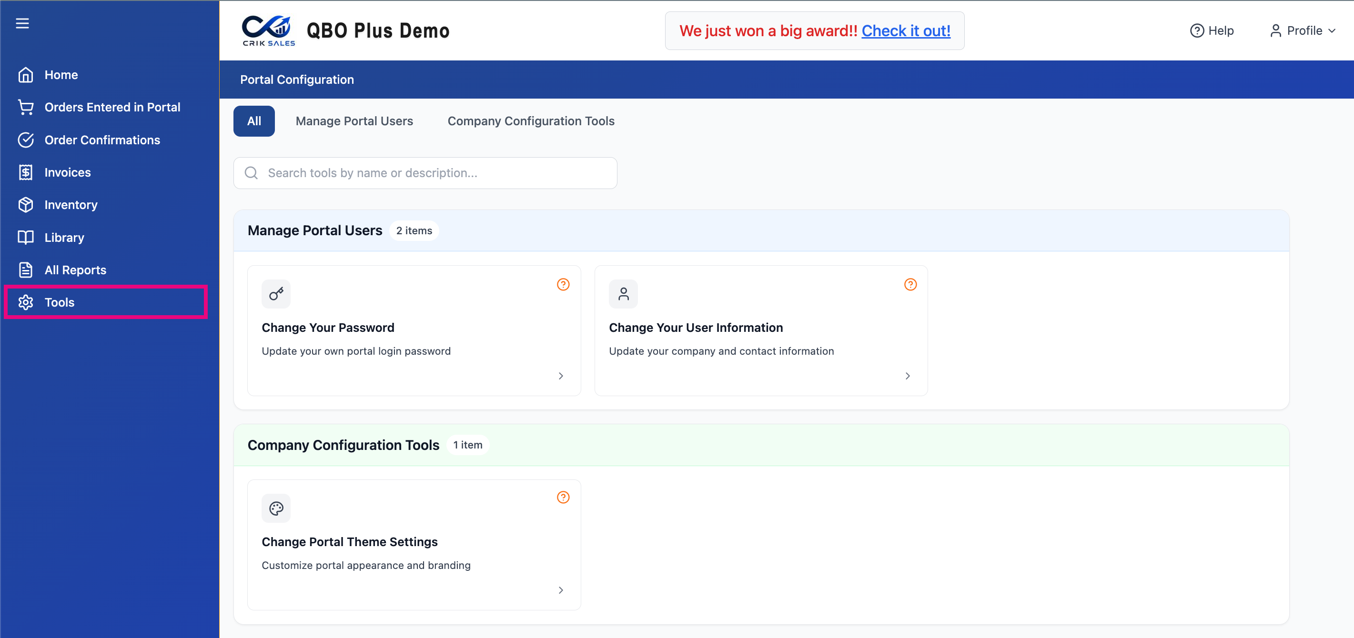The image size is (1354, 638).
Task: Switch to the Manage Portal Users tab
Action: point(354,121)
